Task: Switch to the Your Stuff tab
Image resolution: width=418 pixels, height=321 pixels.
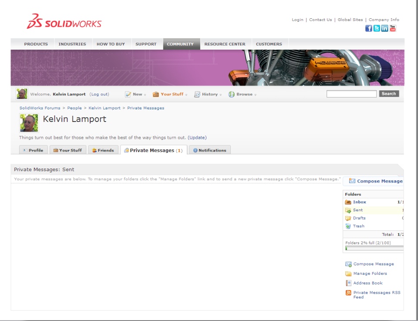Action: (68, 150)
